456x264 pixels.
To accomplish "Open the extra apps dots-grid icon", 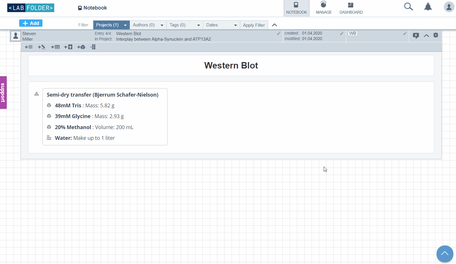I will [93, 47].
